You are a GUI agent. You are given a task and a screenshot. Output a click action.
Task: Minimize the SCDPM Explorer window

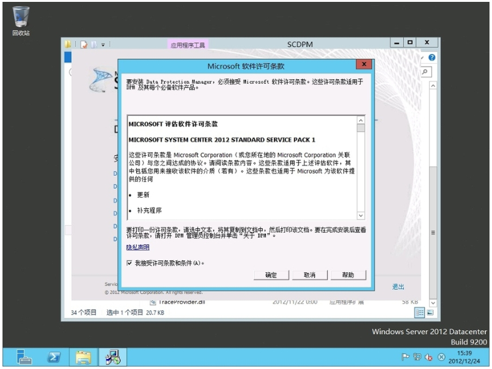coord(397,42)
